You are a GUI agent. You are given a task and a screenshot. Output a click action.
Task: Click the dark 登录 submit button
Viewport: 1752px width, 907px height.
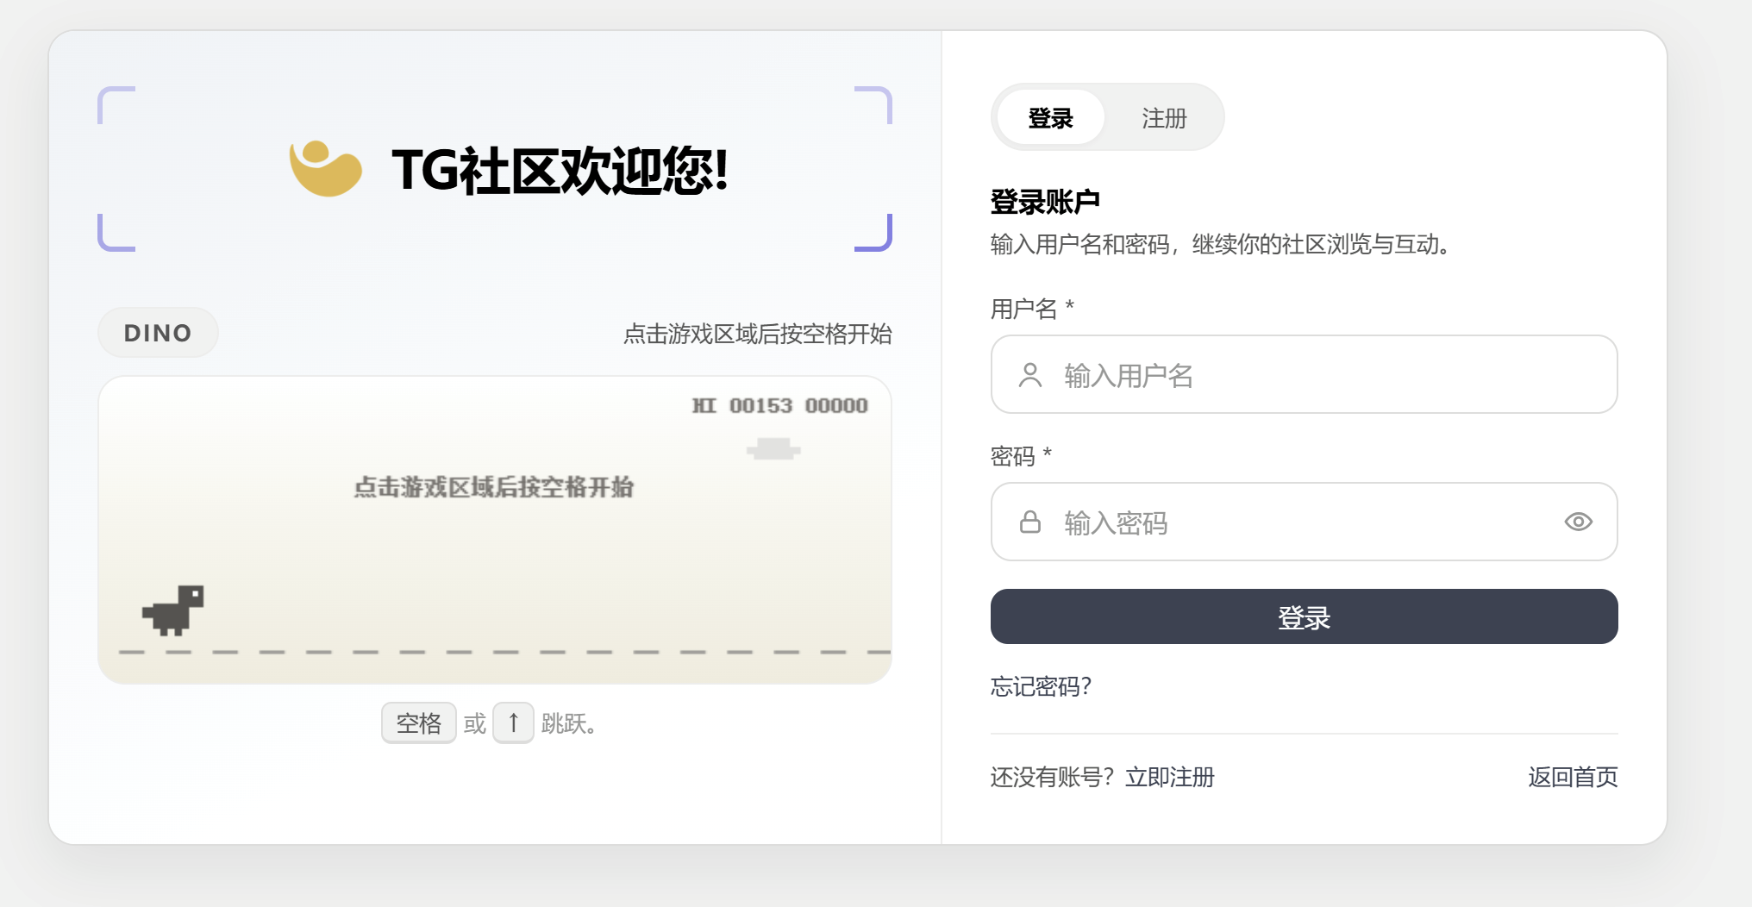pos(1304,616)
